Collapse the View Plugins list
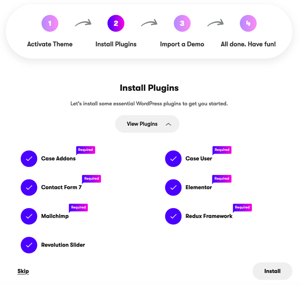Screen dimensions: 300x285 click(x=147, y=124)
